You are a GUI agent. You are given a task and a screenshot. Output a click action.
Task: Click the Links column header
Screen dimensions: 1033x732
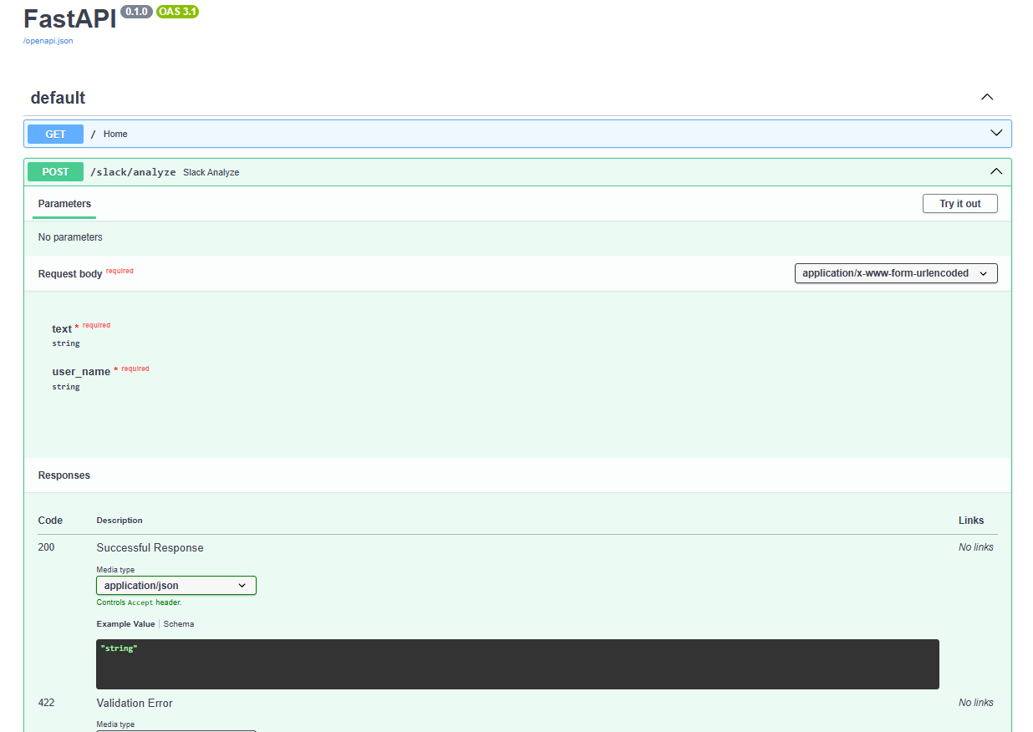coord(971,521)
